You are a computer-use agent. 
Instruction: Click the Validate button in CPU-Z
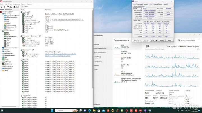[162, 41]
